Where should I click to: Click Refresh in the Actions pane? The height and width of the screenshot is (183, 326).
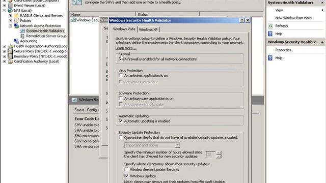282,26
